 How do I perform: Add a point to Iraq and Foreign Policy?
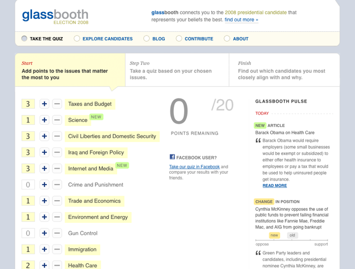(45, 152)
